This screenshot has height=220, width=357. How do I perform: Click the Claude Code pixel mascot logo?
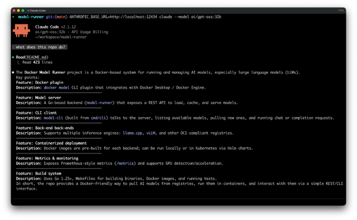click(x=21, y=30)
